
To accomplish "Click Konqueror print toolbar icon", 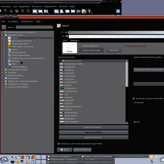I will pos(17,11).
